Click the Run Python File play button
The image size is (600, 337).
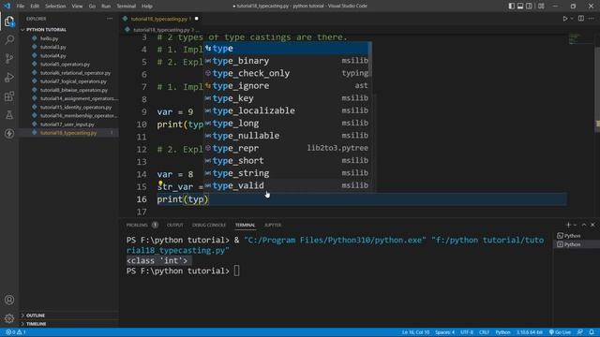564,19
